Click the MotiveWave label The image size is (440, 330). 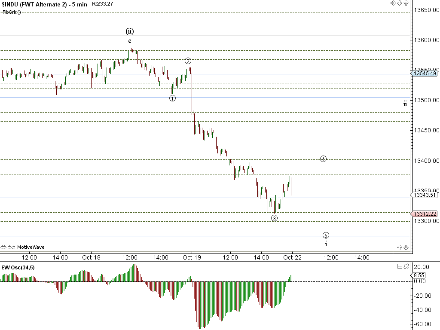(31, 247)
